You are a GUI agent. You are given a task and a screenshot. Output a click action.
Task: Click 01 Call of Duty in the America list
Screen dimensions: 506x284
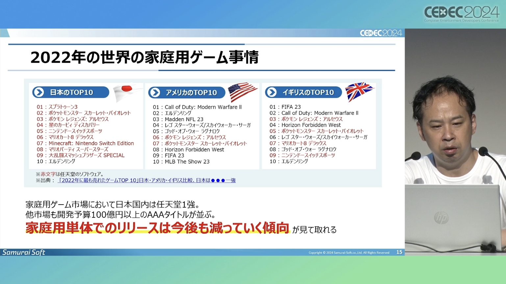click(x=197, y=107)
